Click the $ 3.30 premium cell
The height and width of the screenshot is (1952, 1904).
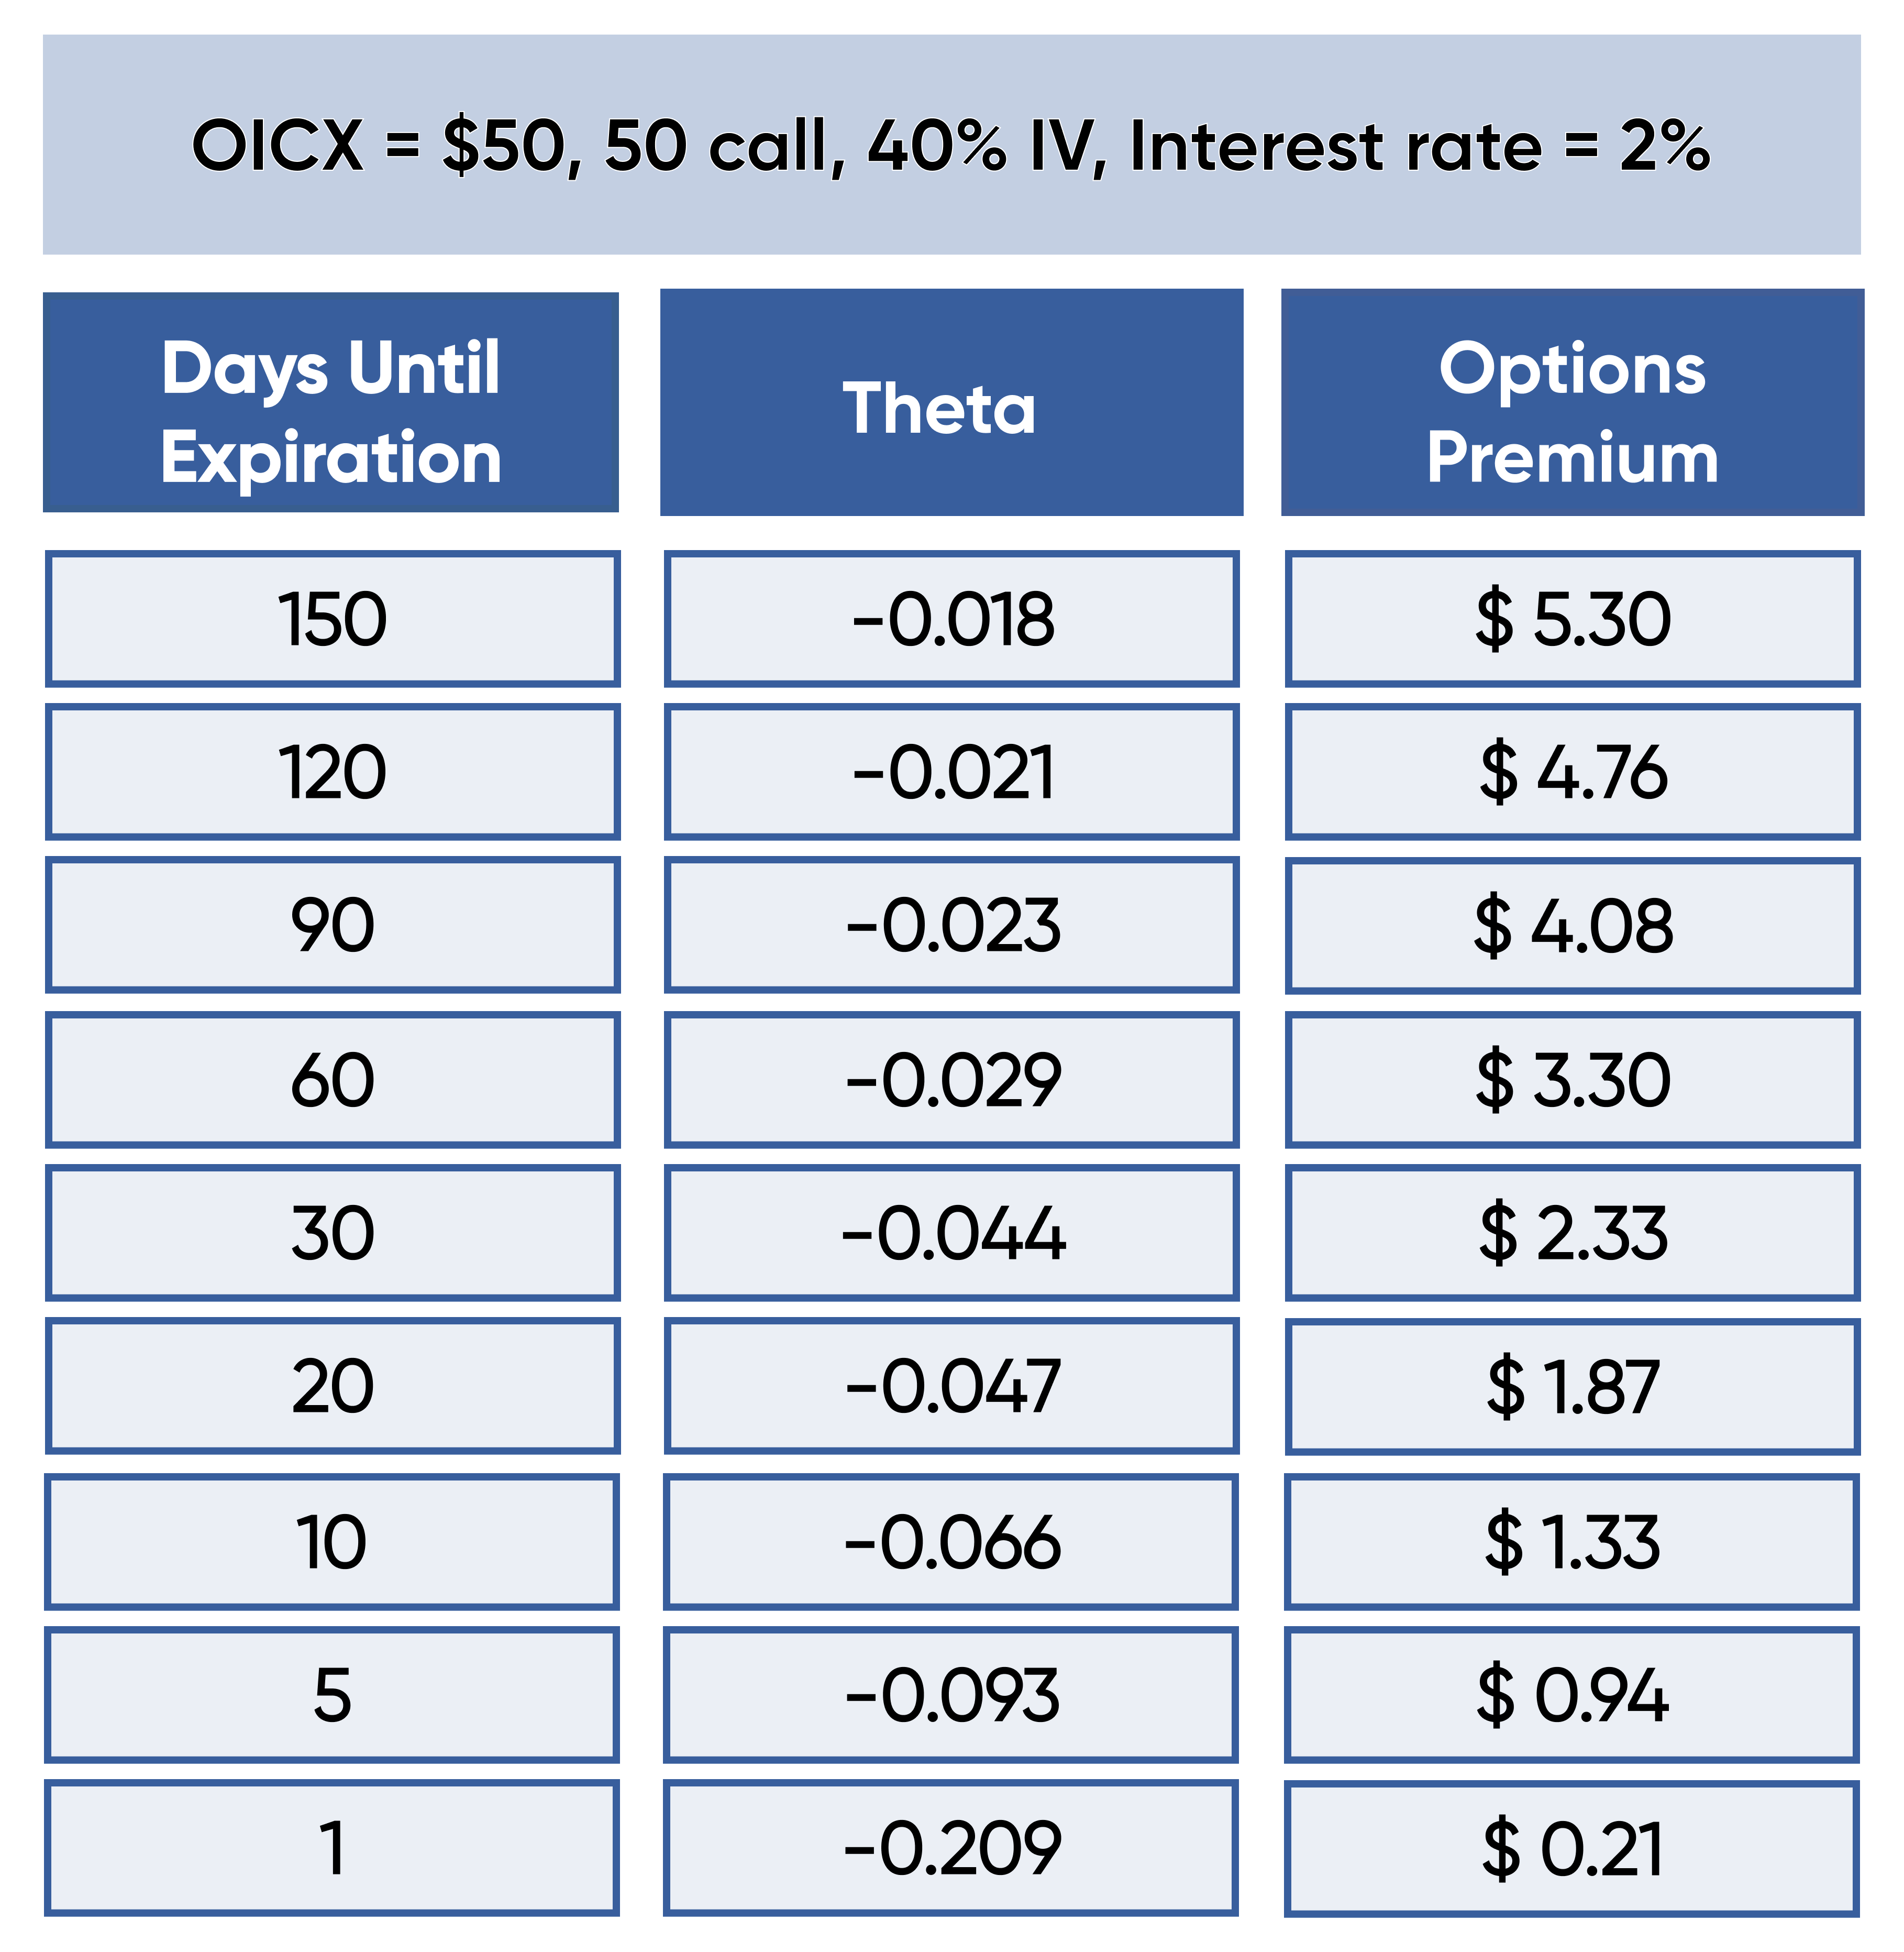point(1572,1080)
